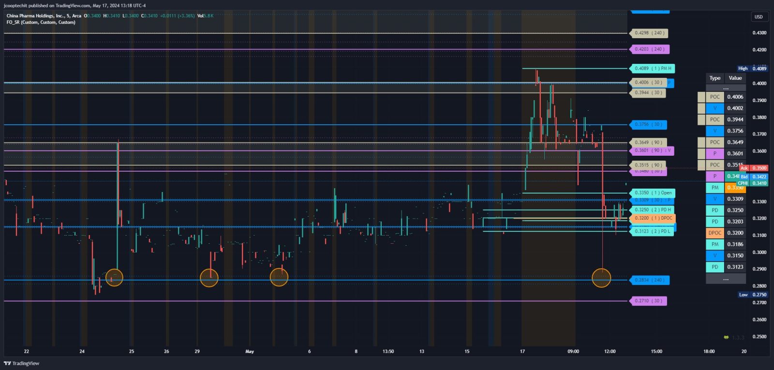This screenshot has width=774, height=370.
Task: Click the blue 0.3756 (30) level label
Action: tap(649, 125)
